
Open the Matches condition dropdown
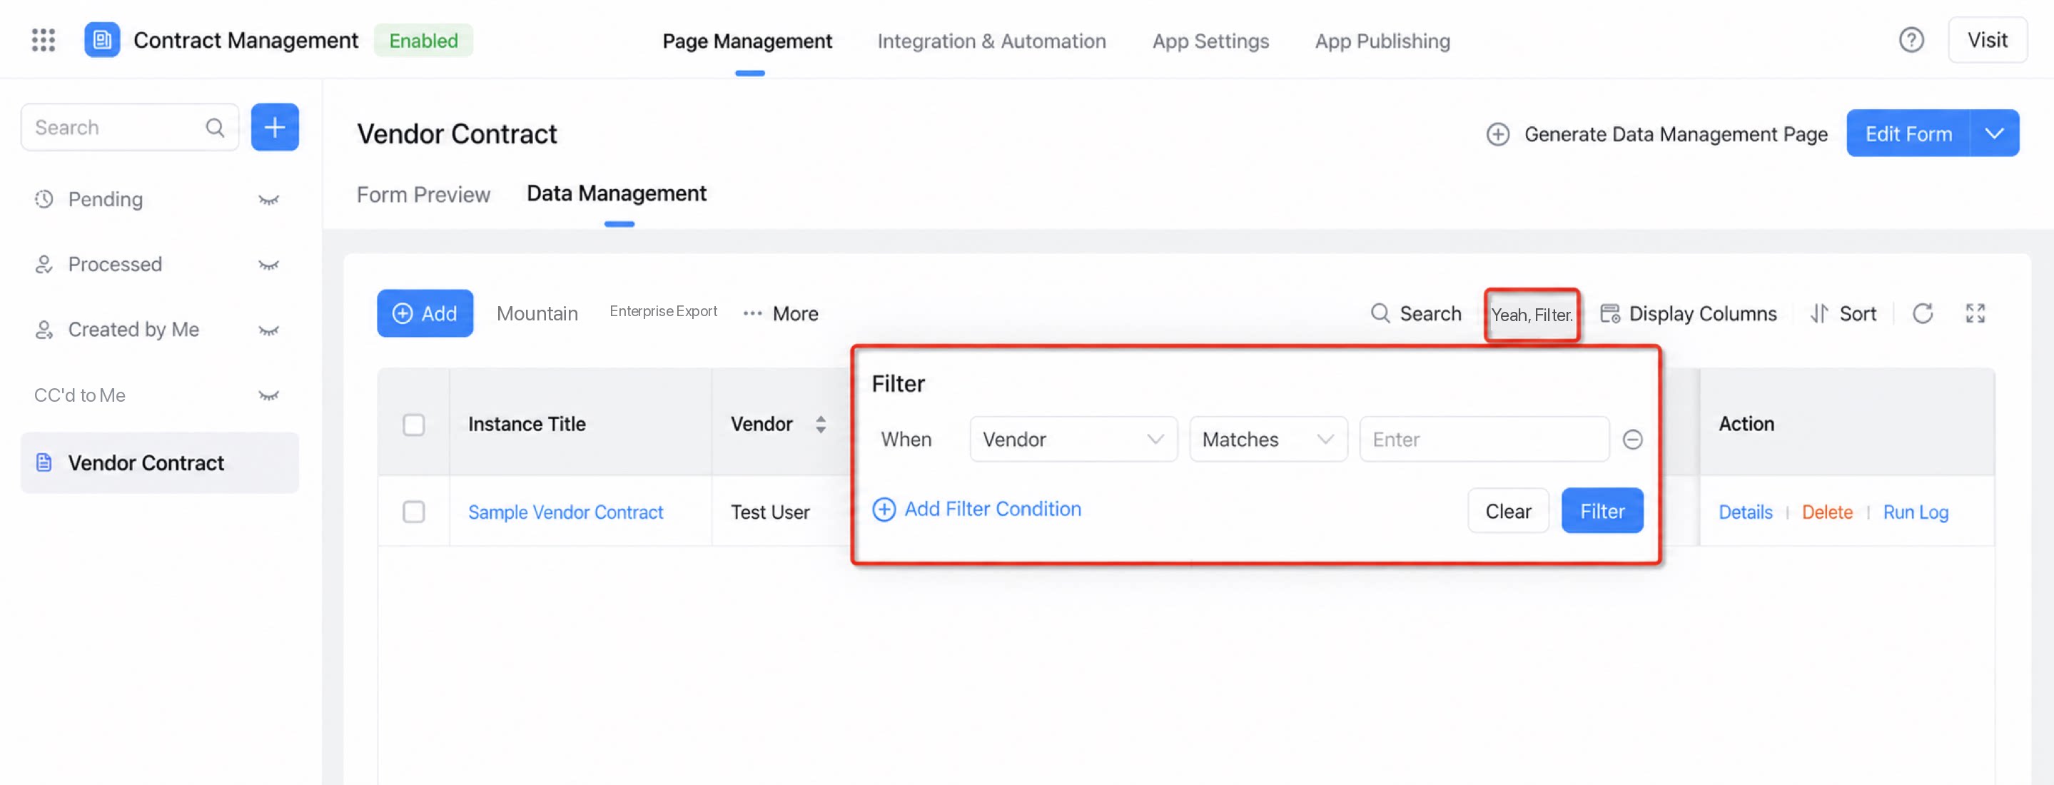coord(1268,439)
